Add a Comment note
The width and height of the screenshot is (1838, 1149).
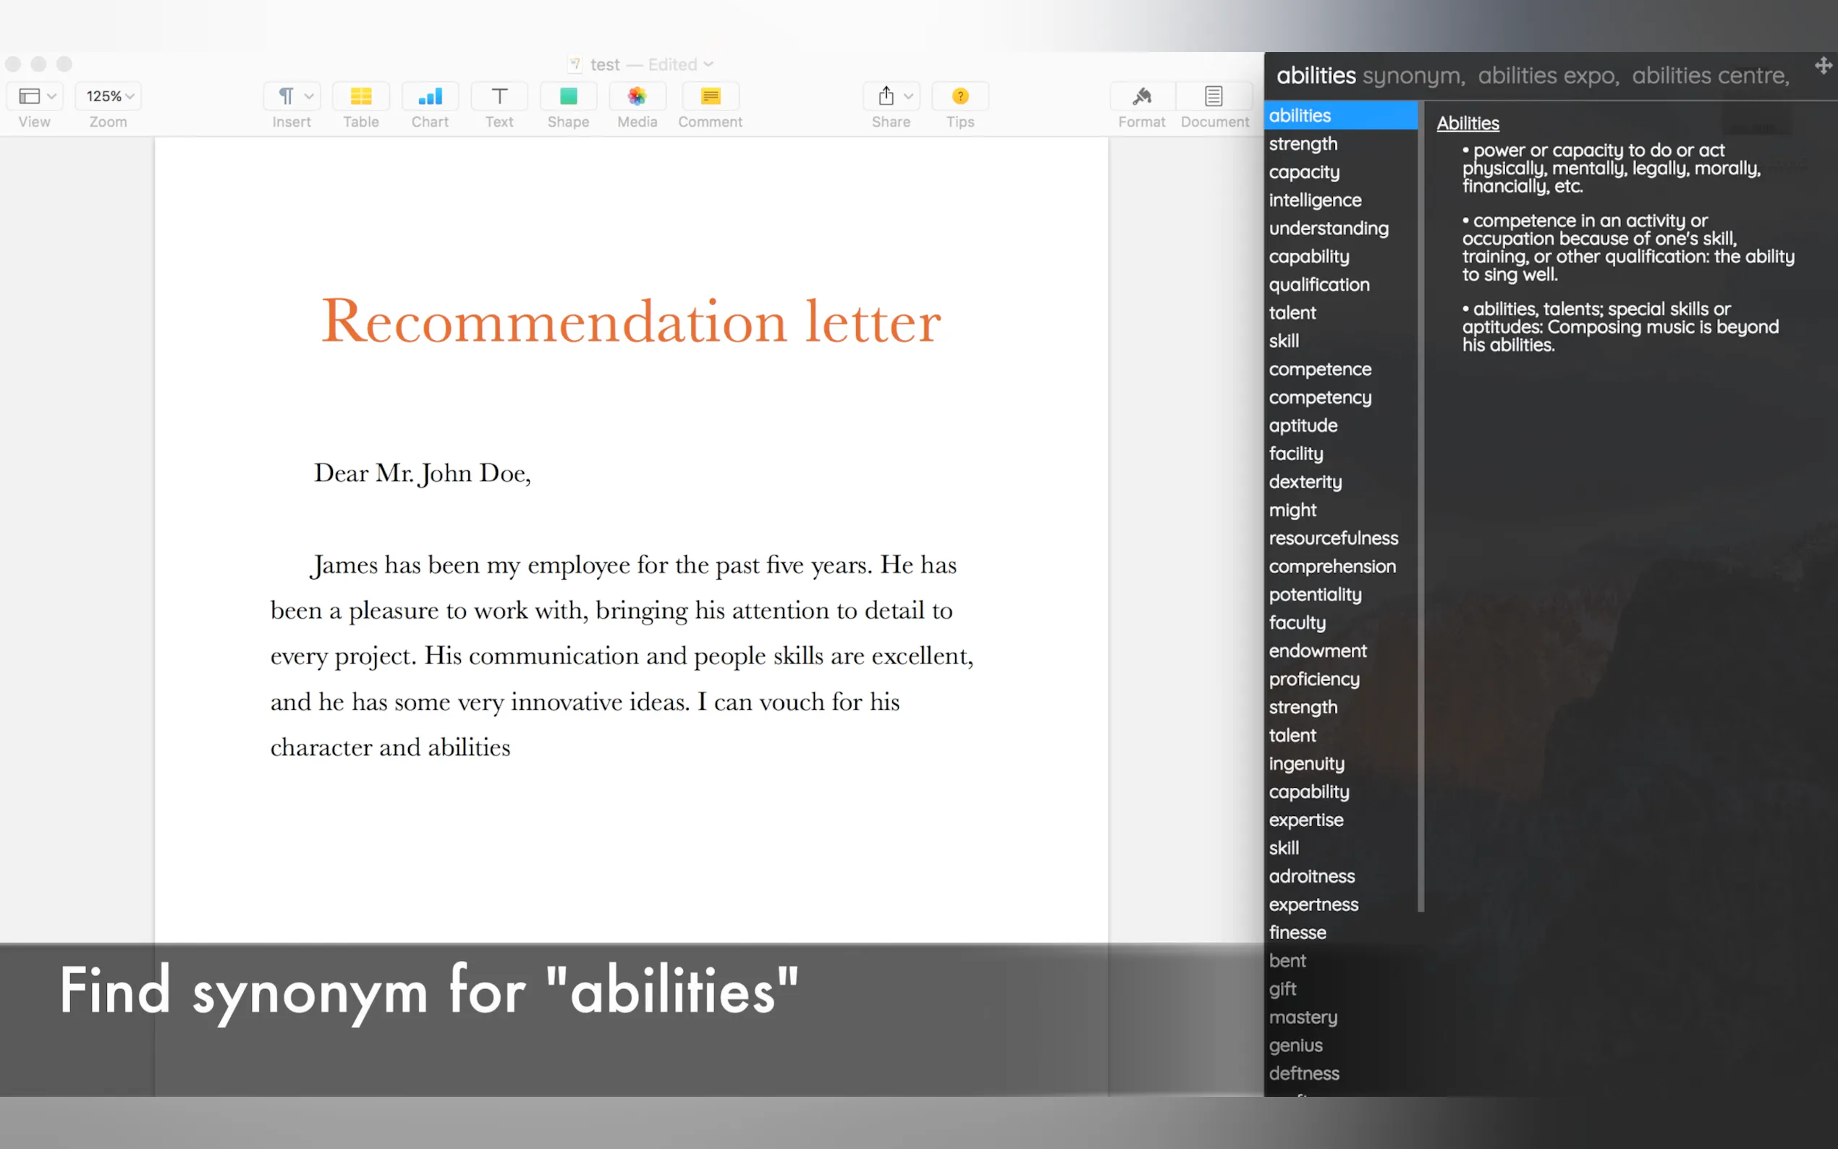pos(710,96)
